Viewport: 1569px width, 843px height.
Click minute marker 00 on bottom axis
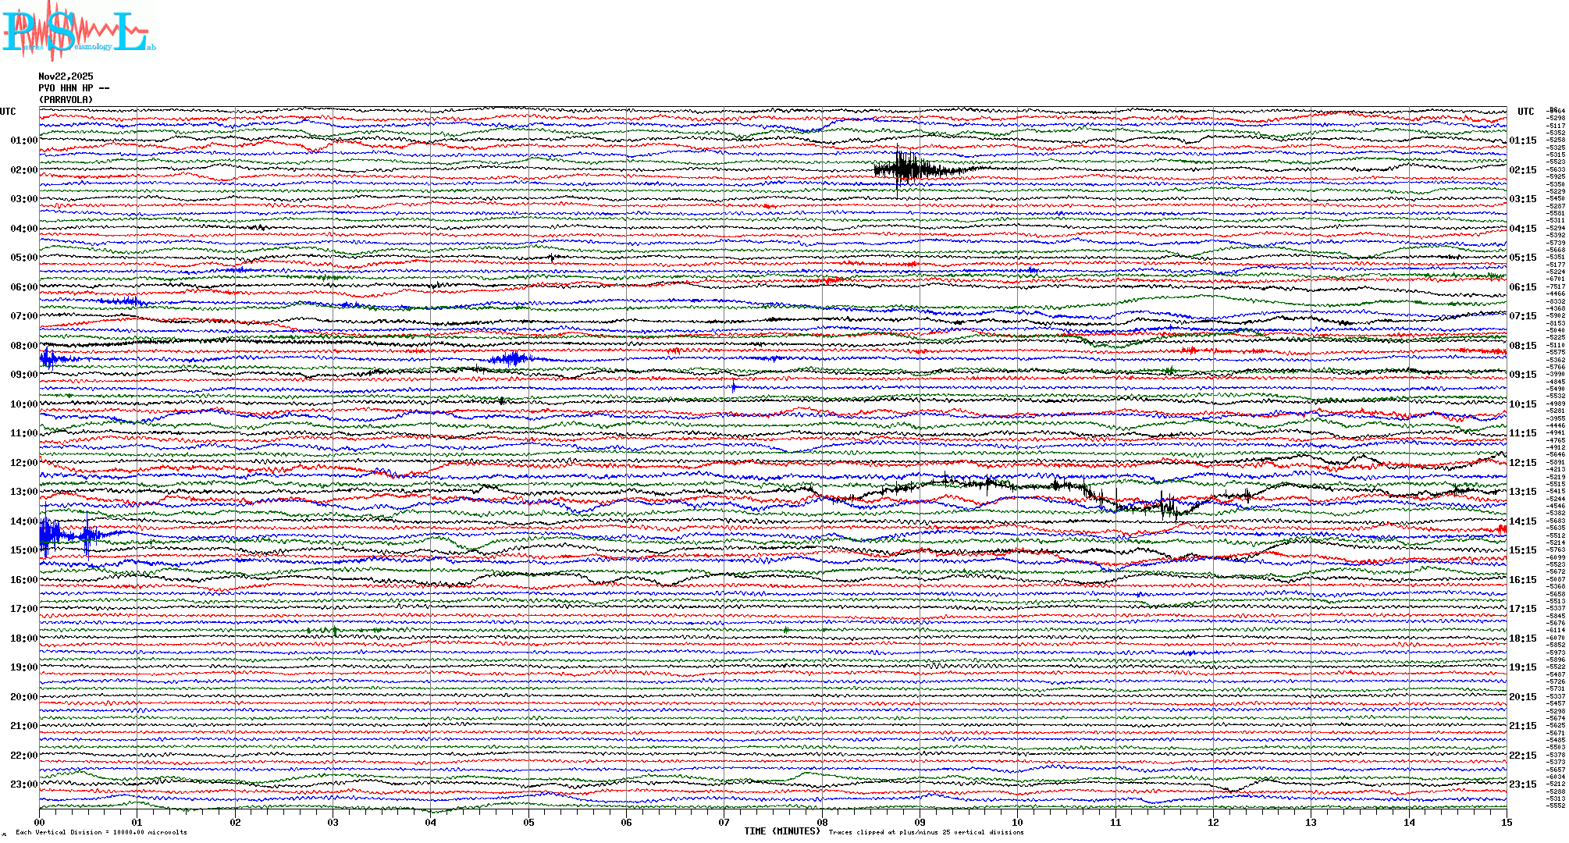[x=40, y=823]
